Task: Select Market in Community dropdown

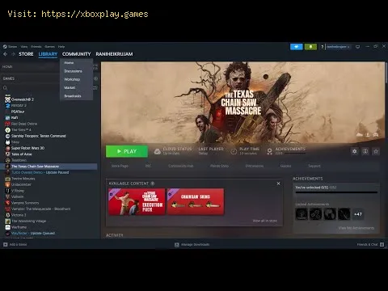Action: click(70, 88)
